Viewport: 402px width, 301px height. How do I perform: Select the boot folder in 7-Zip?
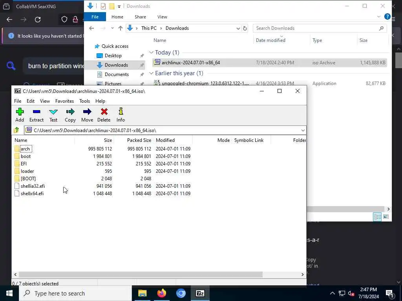tap(26, 156)
